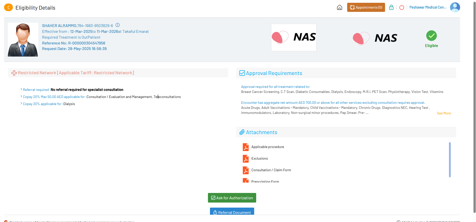Expand the Referral required item

[x=21, y=89]
